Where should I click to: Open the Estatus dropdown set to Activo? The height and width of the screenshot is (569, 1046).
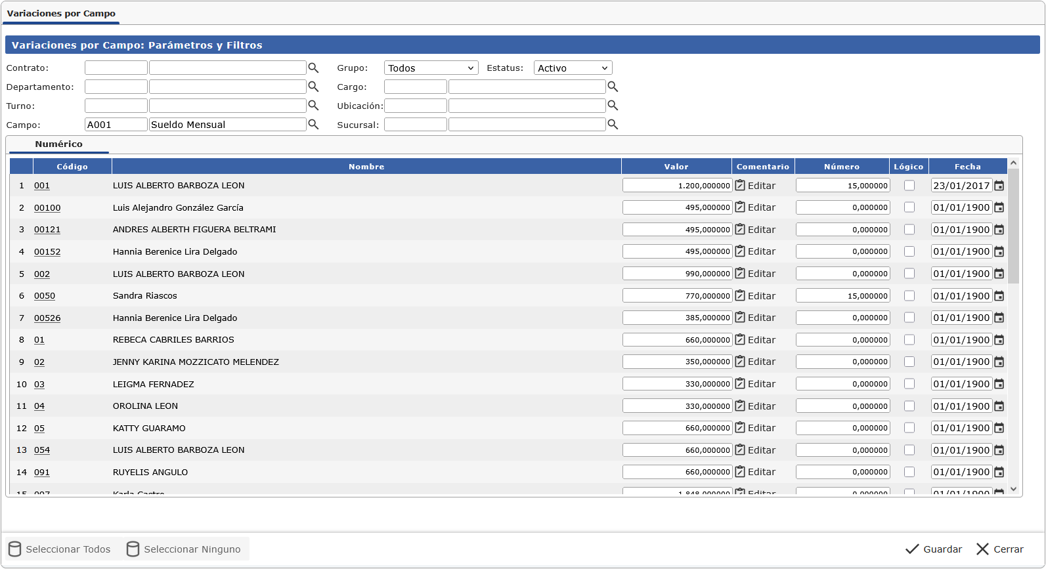tap(573, 68)
